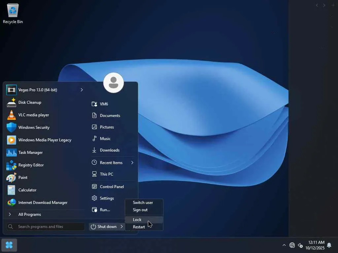Click the VM6 user folder icon

[94, 104]
